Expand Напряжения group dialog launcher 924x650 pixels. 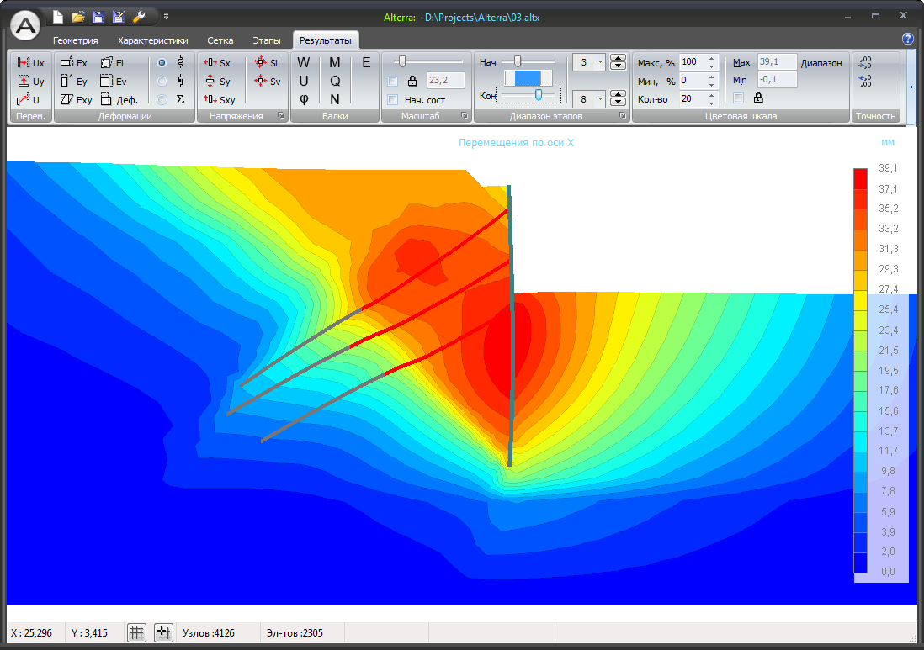click(281, 116)
